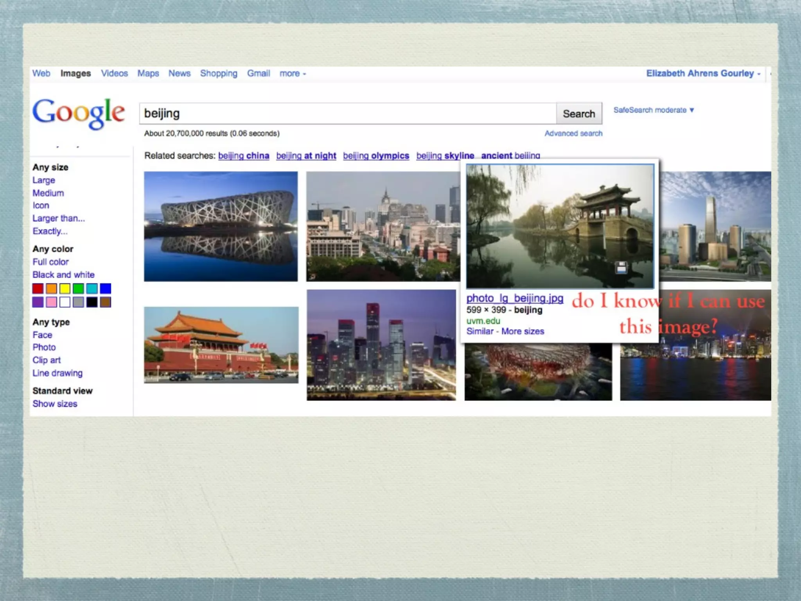Switch to the Videos tab
This screenshot has width=801, height=601.
coord(114,74)
